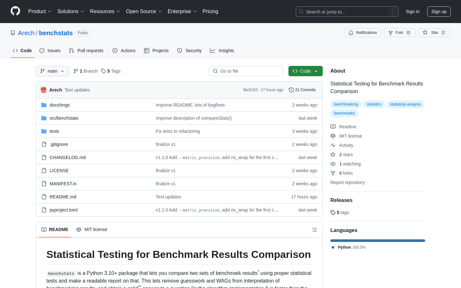Screen dimensions: 461x288
Task: Click the .gitignore file icon
Action: pos(44,144)
